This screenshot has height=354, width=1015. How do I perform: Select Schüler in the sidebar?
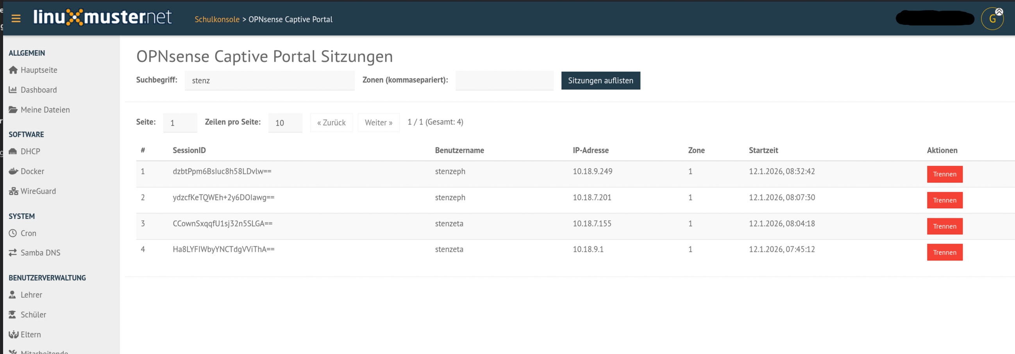pos(33,315)
